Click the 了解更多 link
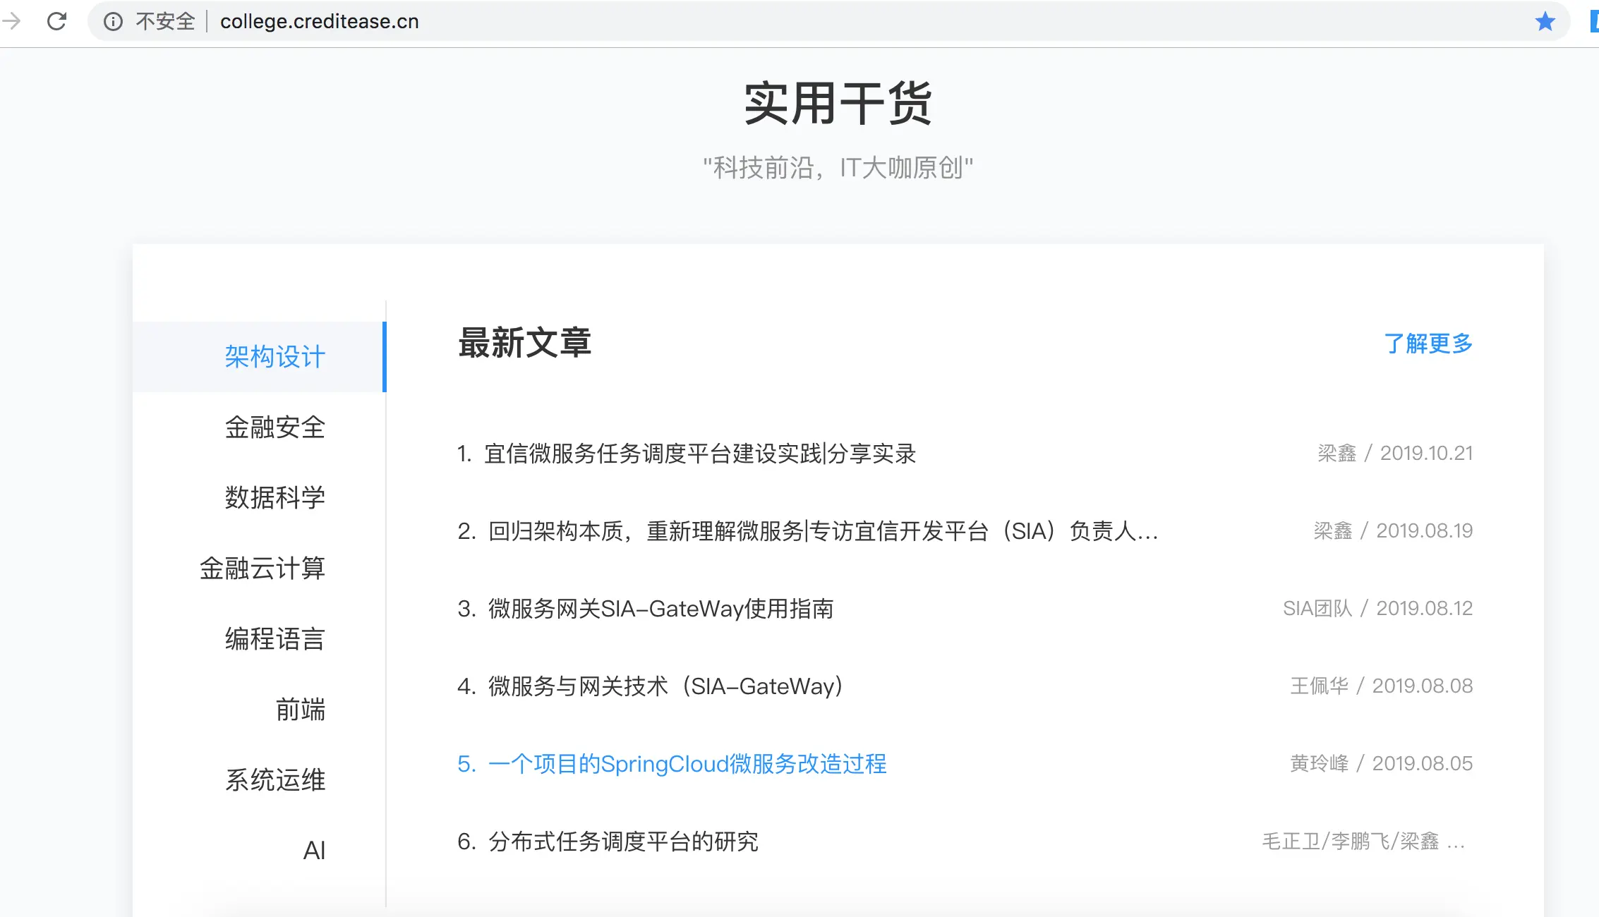Screen dimensions: 1599x917 [x=1428, y=344]
